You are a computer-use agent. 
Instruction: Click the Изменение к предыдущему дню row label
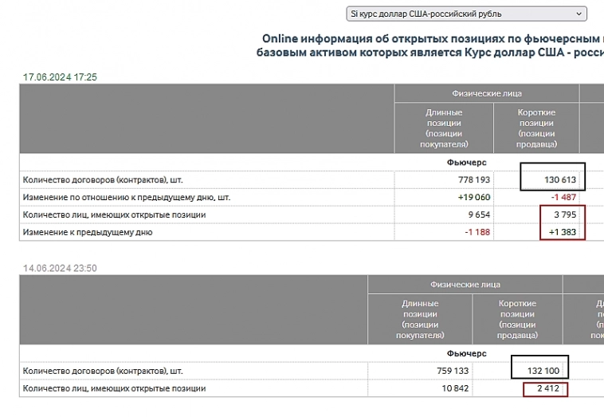coord(88,232)
